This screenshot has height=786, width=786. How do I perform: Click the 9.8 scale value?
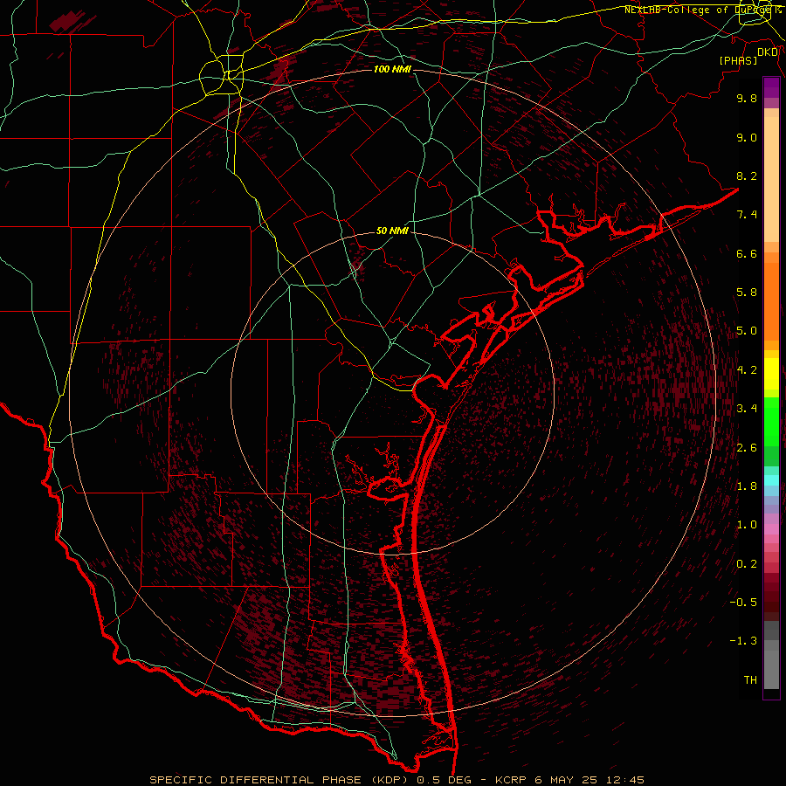(747, 98)
